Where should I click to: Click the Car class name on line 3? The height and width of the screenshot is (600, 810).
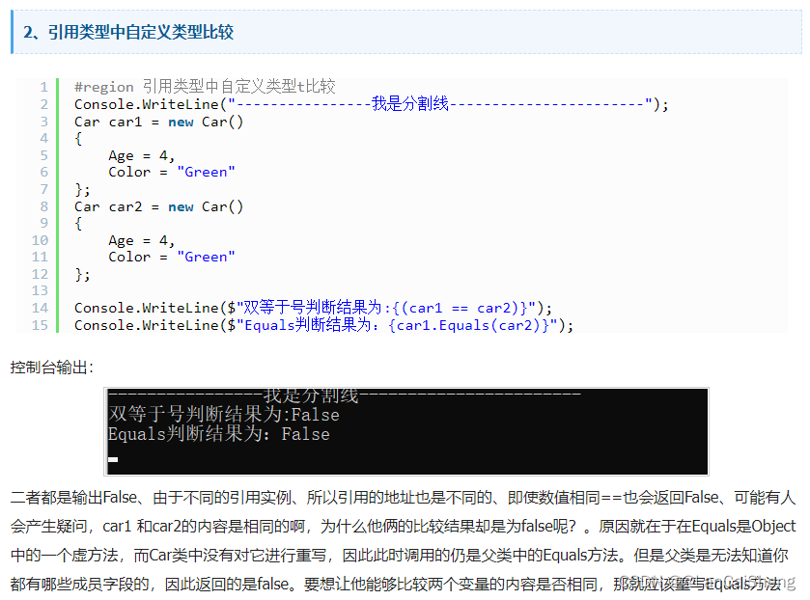(87, 121)
